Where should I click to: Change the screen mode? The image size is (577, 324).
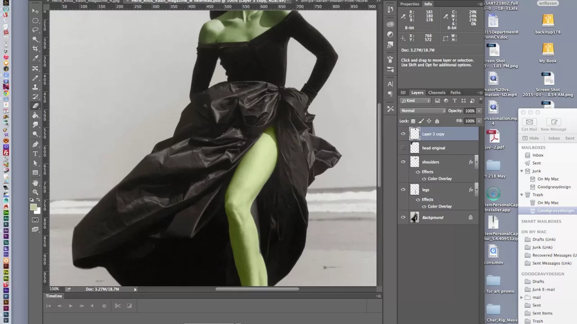(35, 229)
